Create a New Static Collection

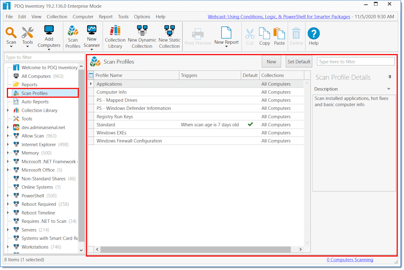click(x=169, y=31)
